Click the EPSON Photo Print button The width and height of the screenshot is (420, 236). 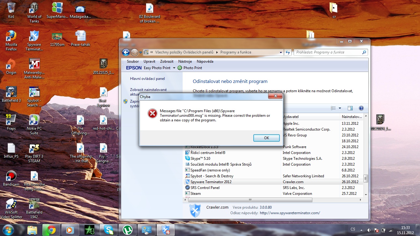pyautogui.click(x=190, y=68)
